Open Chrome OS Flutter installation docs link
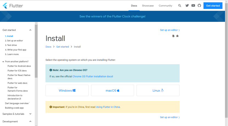The height and width of the screenshot is (126, 228). (x=92, y=76)
